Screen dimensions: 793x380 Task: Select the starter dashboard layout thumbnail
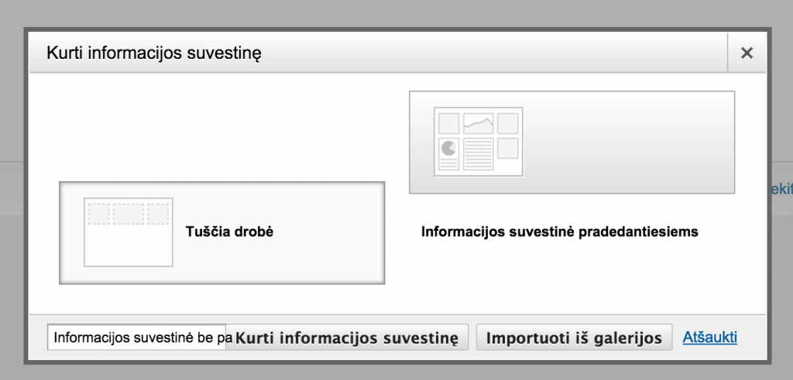click(x=479, y=142)
